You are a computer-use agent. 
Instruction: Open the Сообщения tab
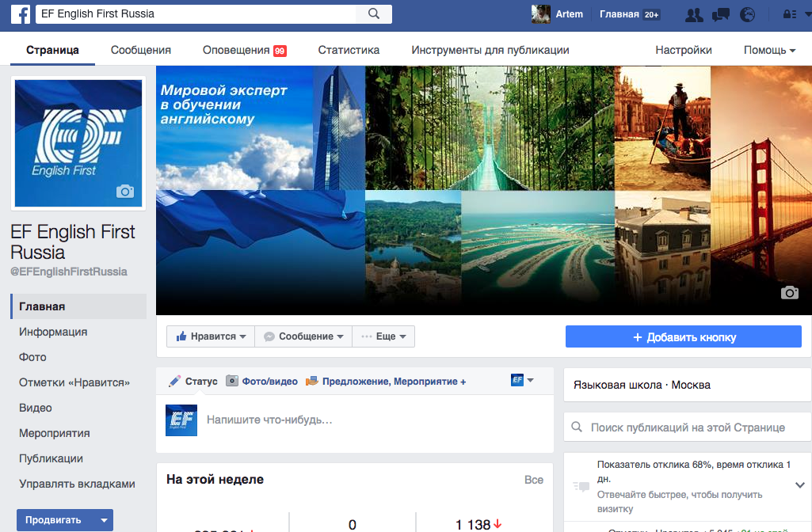[141, 50]
